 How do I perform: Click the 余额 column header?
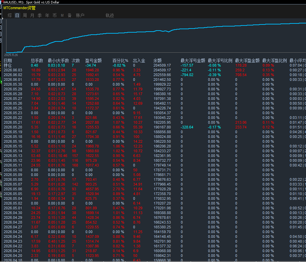[158, 60]
